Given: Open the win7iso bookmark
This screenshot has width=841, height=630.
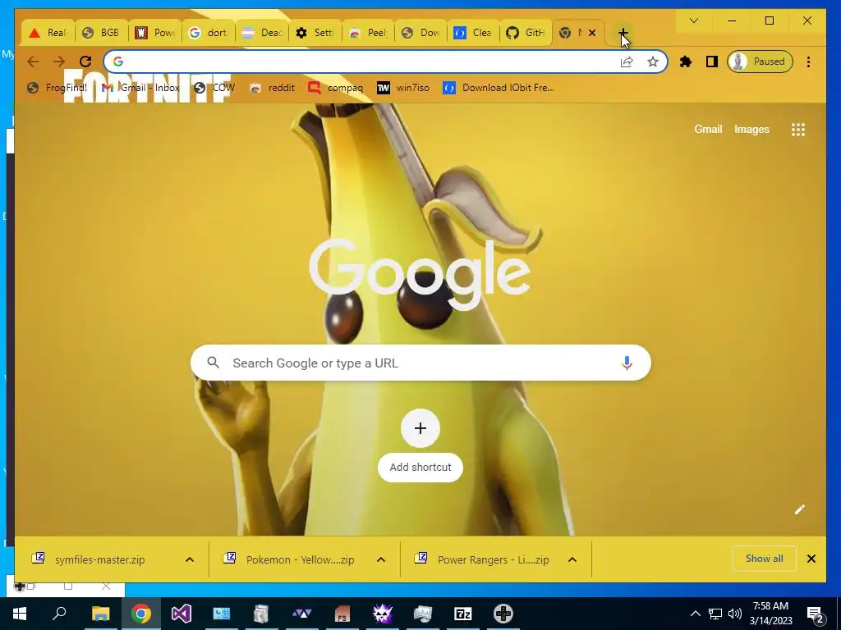Looking at the screenshot, I should [x=402, y=88].
